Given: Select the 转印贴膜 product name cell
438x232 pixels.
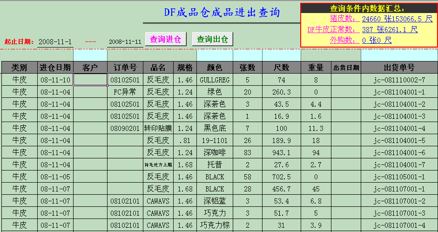Looking at the screenshot, I should (158, 128).
